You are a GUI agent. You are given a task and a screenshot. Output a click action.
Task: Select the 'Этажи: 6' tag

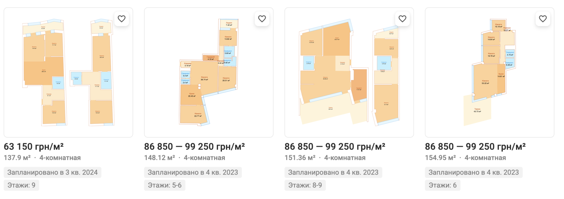(x=442, y=185)
